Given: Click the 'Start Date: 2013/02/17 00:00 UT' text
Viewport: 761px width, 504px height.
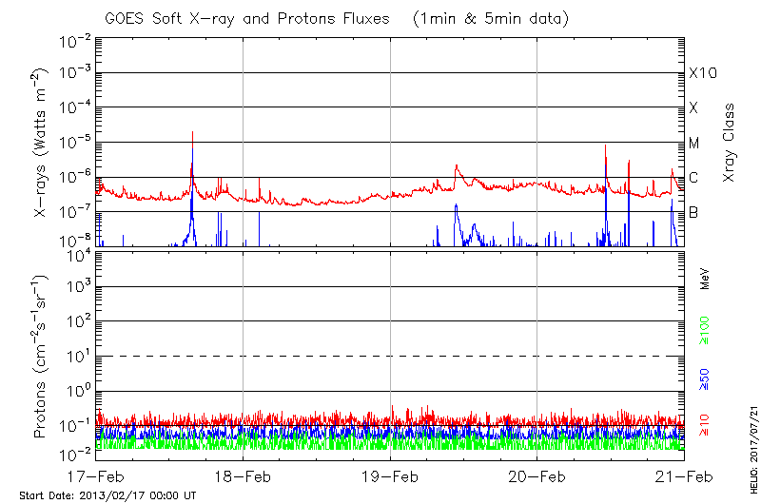Looking at the screenshot, I should pyautogui.click(x=107, y=496).
